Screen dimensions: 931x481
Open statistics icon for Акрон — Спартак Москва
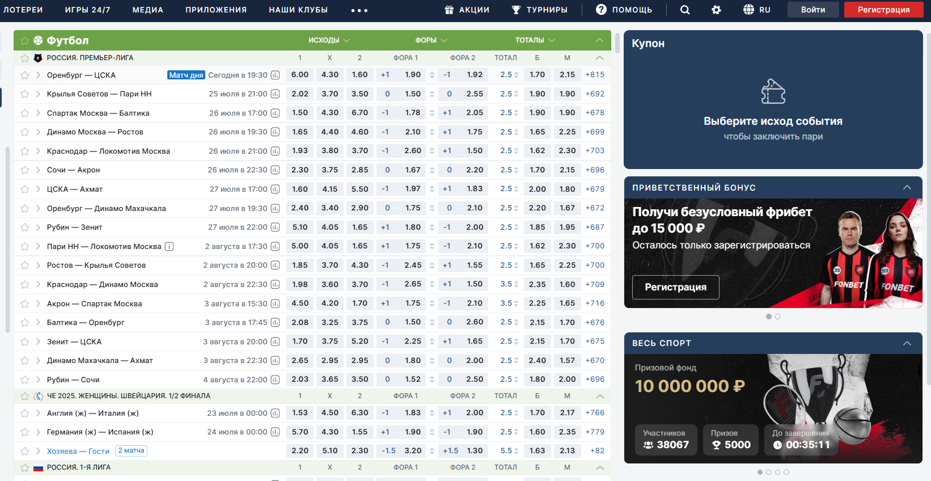coord(275,303)
